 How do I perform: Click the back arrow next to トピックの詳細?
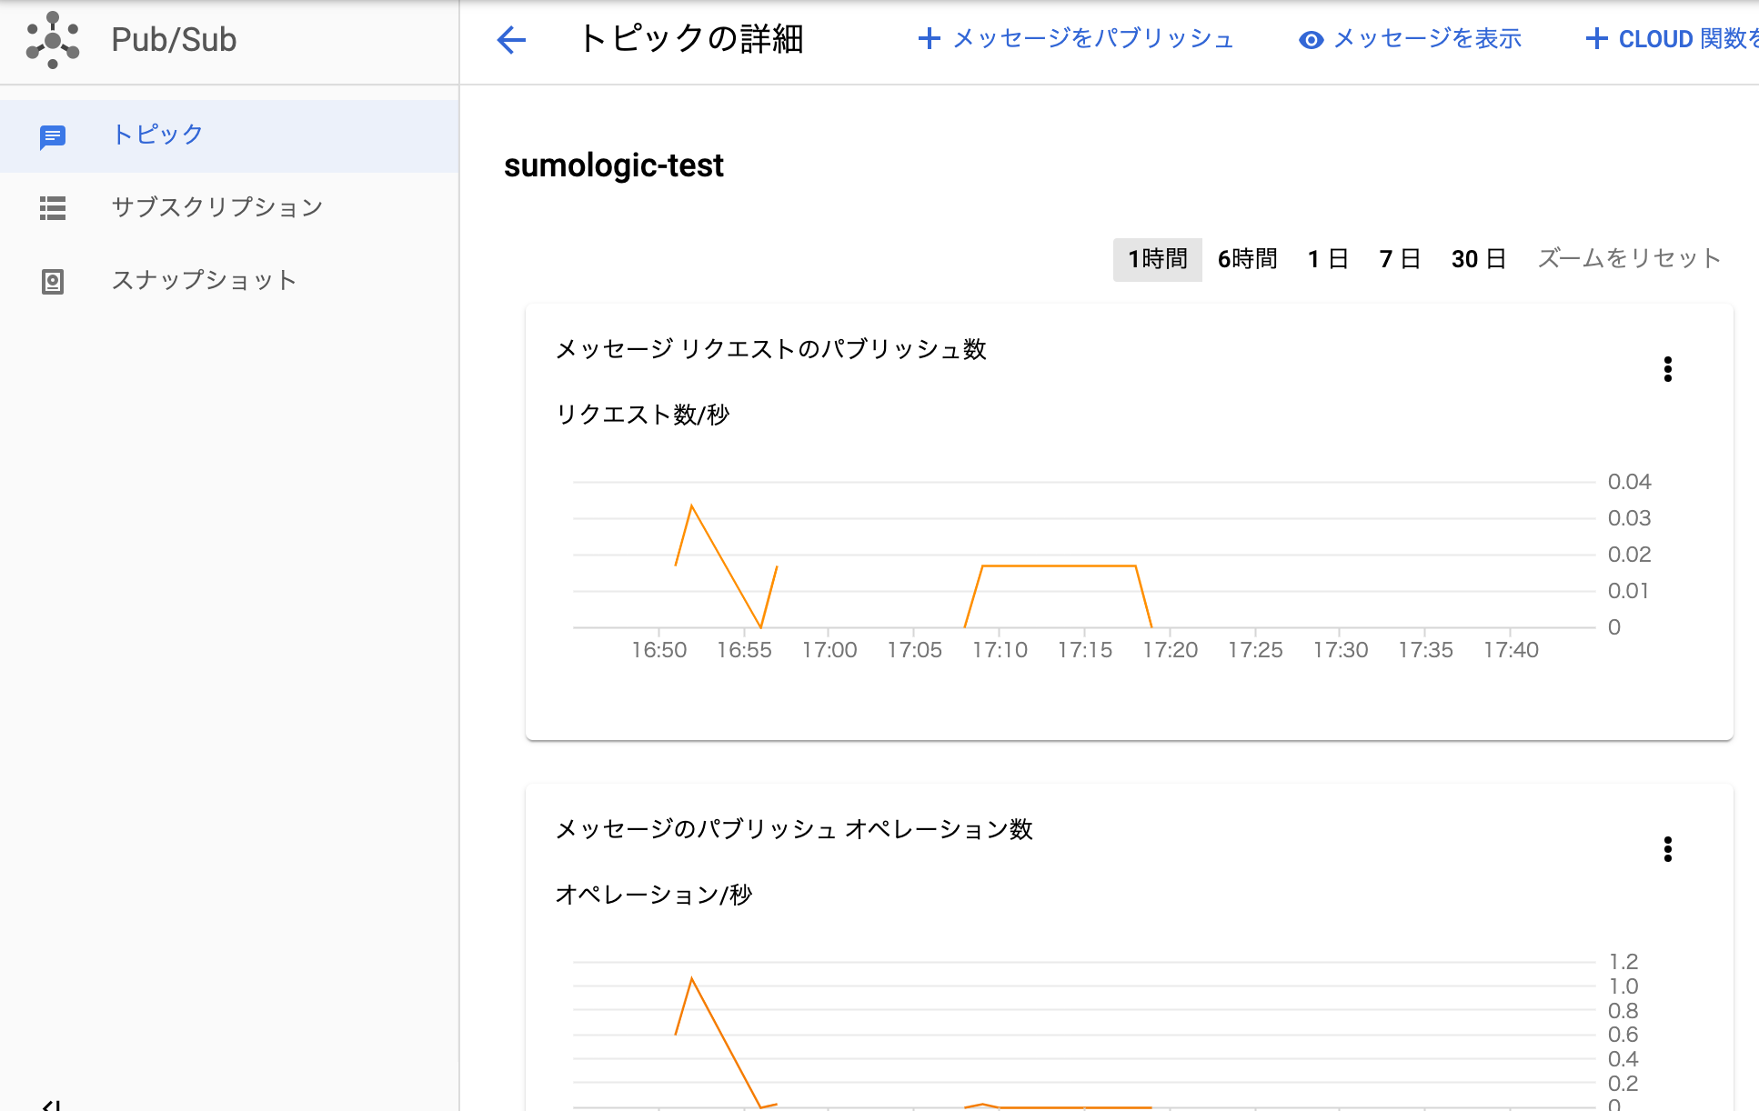pyautogui.click(x=511, y=40)
